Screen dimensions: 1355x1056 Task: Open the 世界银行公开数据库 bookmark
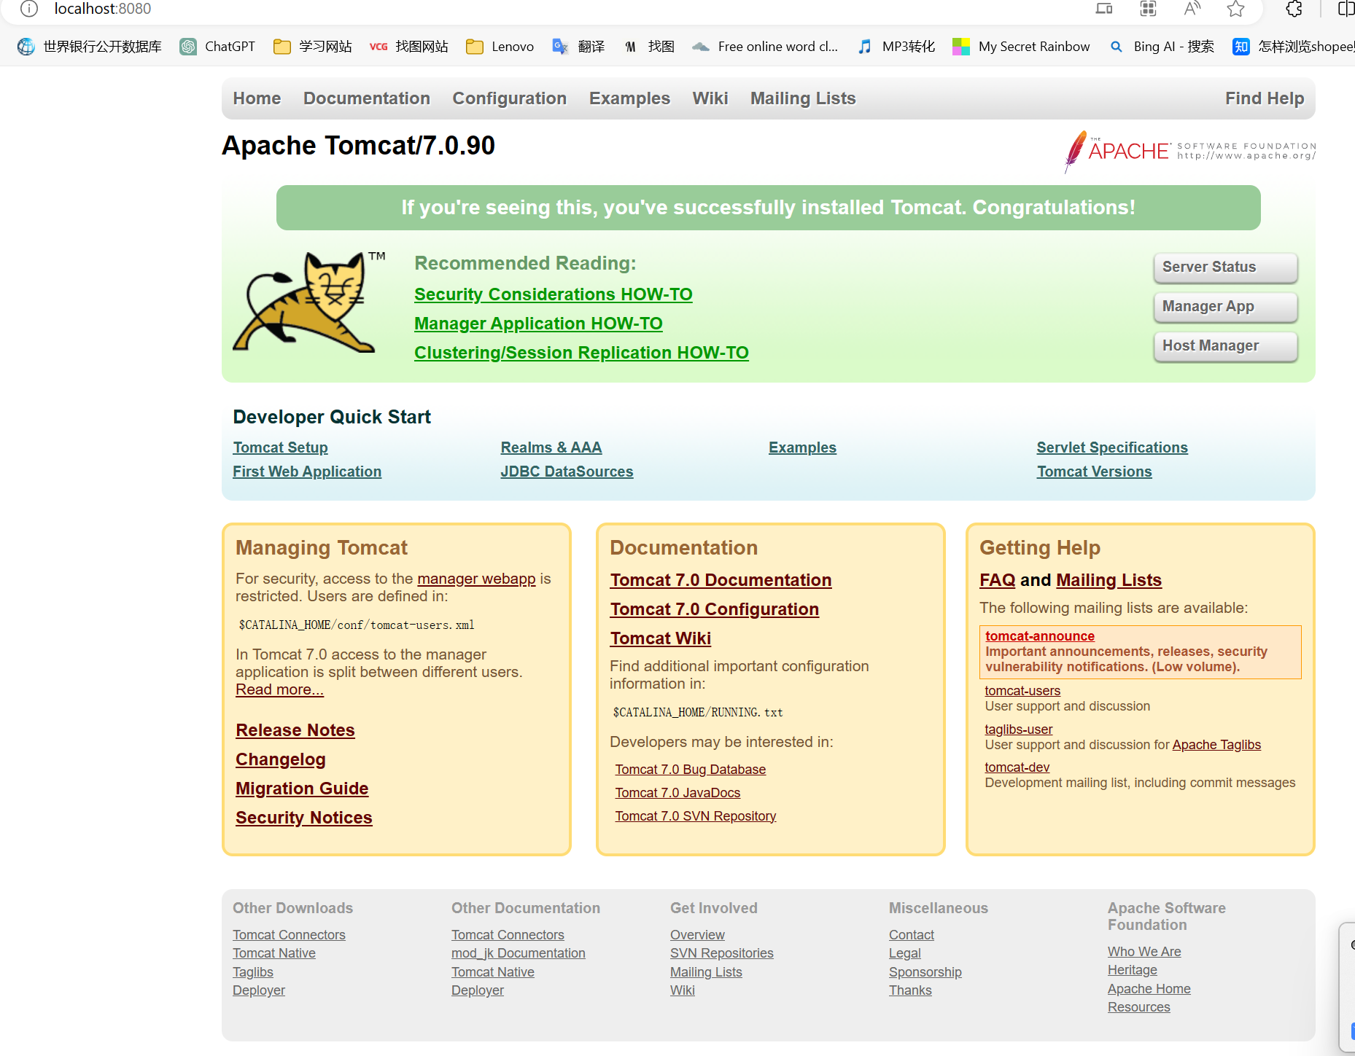click(x=90, y=47)
